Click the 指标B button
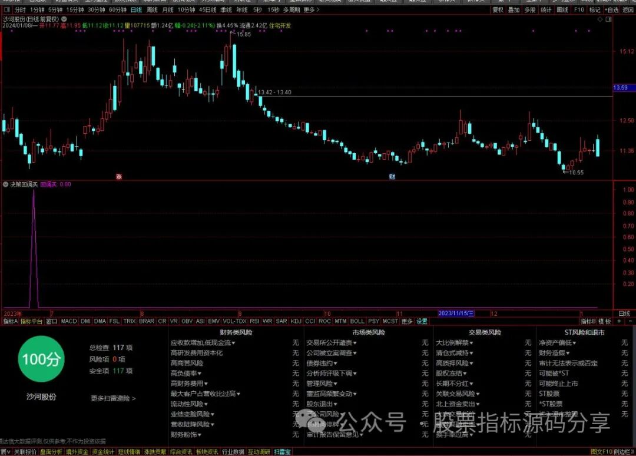 click(x=588, y=321)
